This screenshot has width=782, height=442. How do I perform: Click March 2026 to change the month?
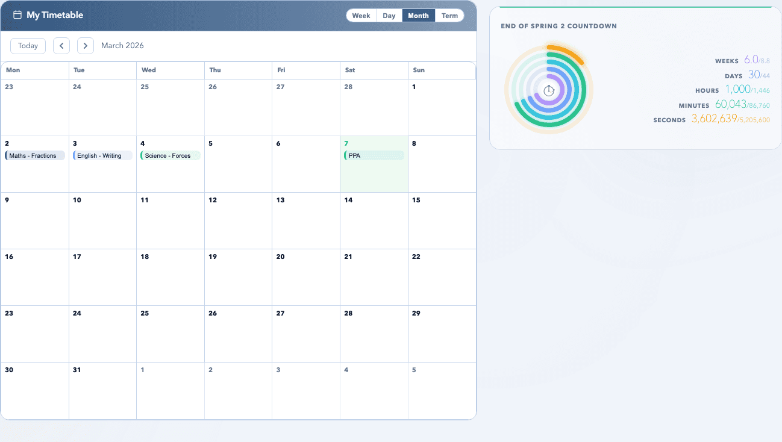pyautogui.click(x=122, y=45)
